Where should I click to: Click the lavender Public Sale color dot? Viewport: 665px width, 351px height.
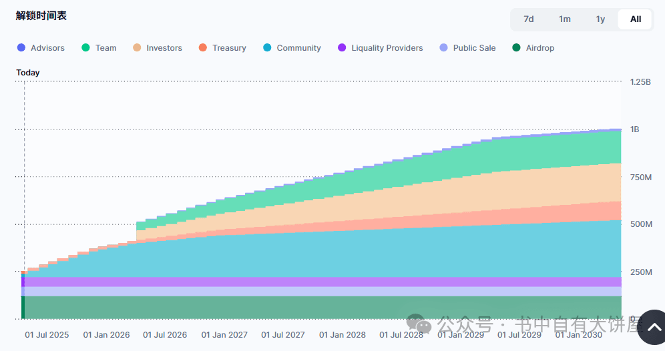443,47
